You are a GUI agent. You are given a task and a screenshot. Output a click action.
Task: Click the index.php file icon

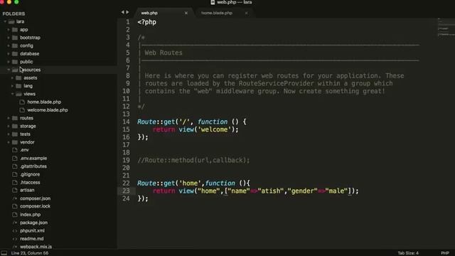pyautogui.click(x=15, y=215)
